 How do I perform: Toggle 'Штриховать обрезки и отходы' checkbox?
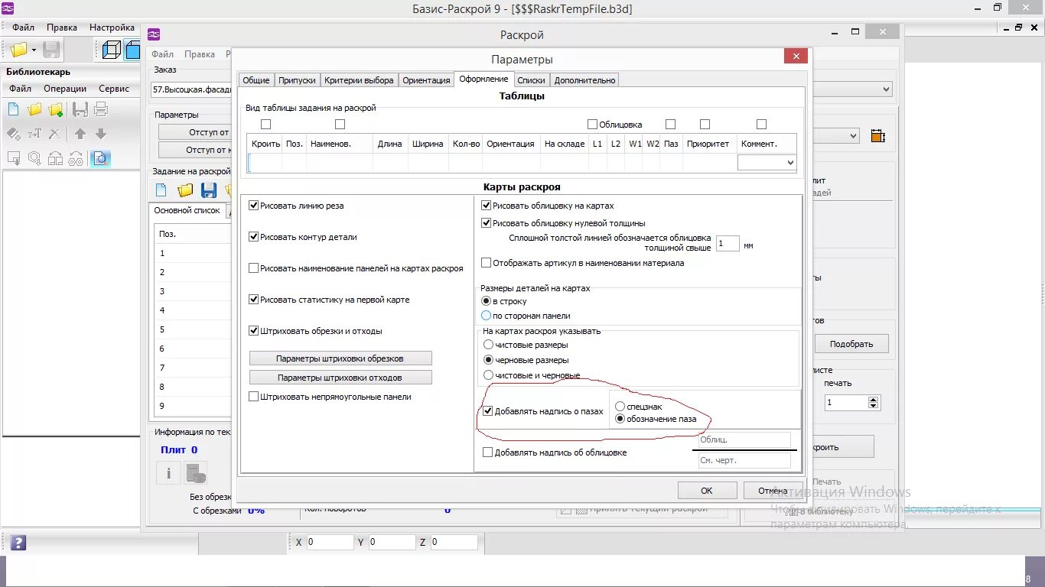254,331
